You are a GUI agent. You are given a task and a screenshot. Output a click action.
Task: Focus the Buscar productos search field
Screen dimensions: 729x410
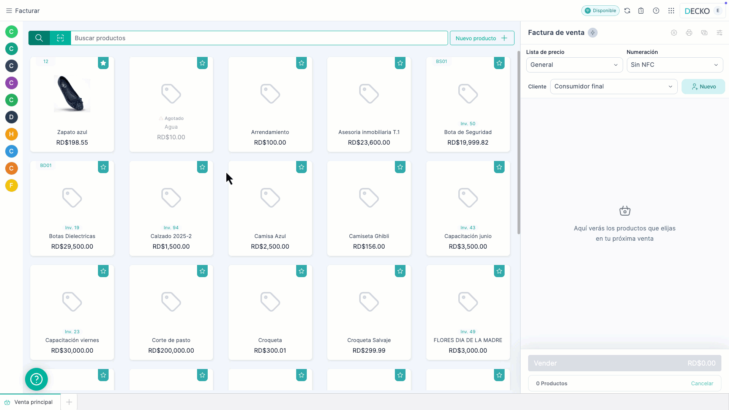coord(259,38)
